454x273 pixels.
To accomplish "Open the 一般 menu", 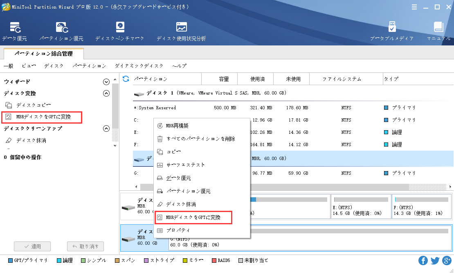I will pyautogui.click(x=9, y=66).
